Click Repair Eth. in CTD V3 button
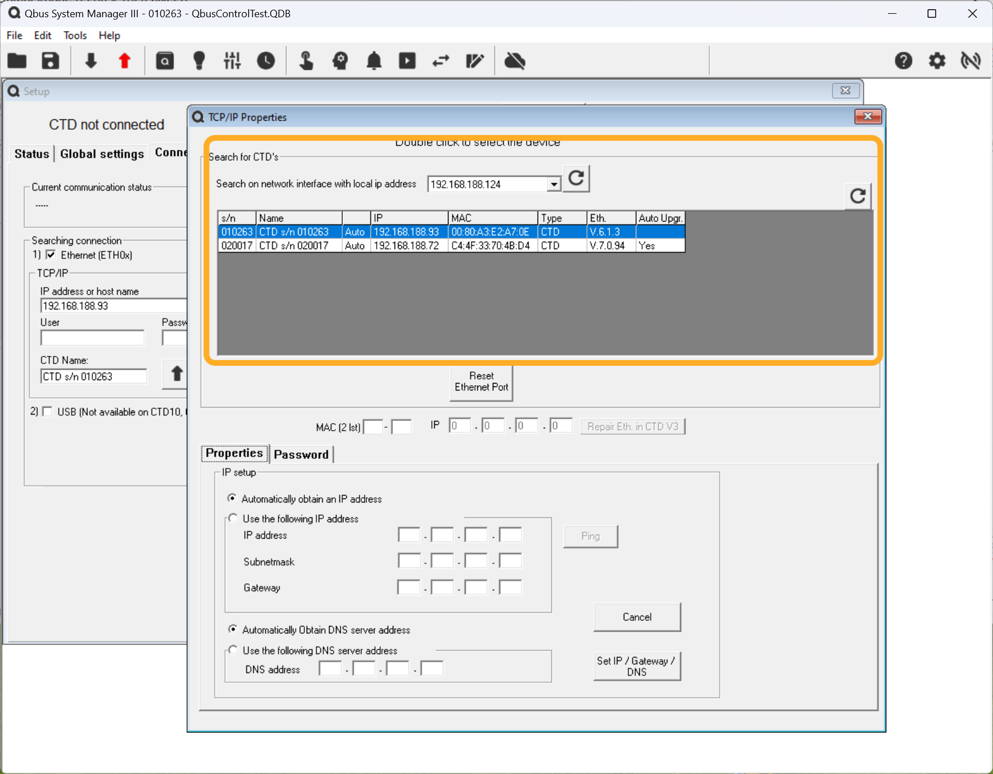993x774 pixels. [x=632, y=427]
